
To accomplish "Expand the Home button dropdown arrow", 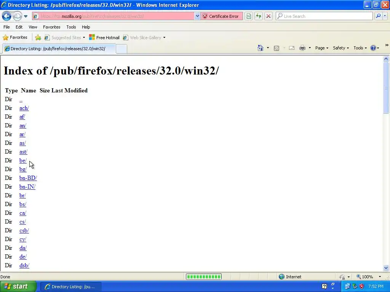I will pyautogui.click(x=268, y=48).
